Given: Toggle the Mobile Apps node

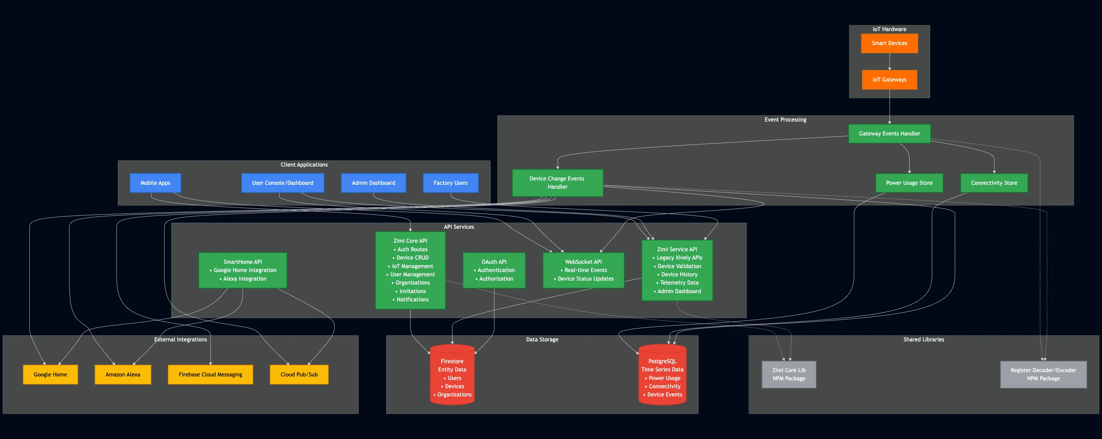Looking at the screenshot, I should [x=155, y=183].
